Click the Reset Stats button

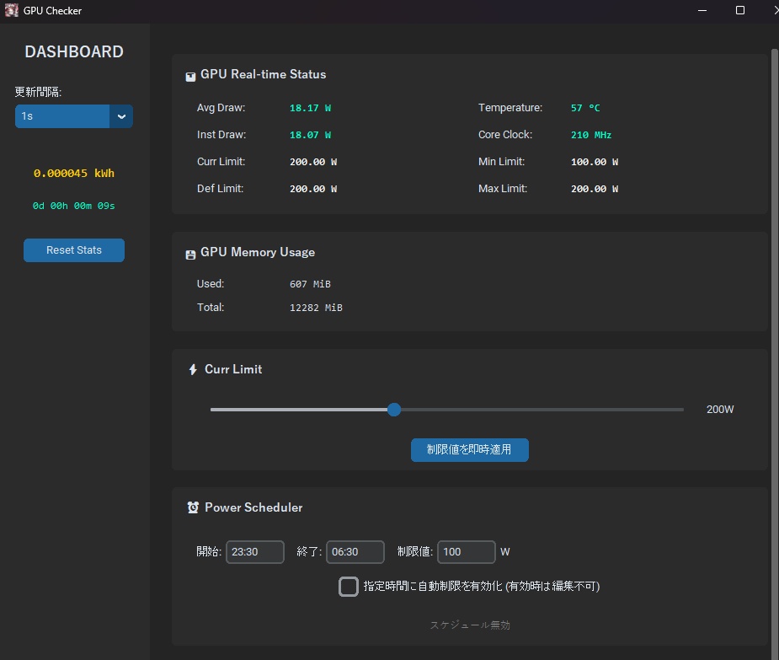click(74, 250)
